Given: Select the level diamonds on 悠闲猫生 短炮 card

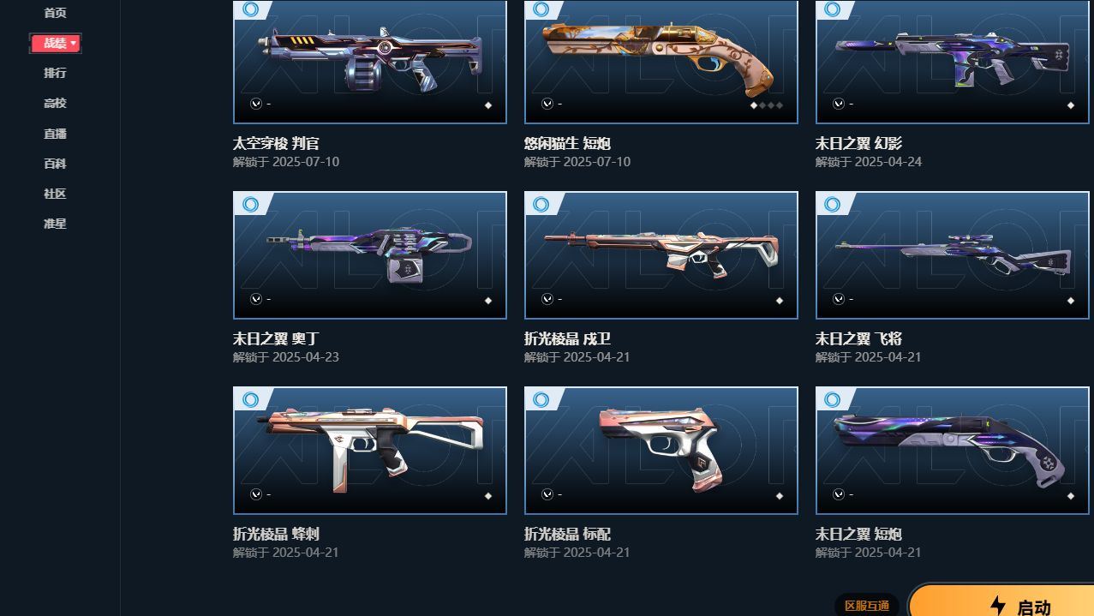Looking at the screenshot, I should click(x=767, y=105).
